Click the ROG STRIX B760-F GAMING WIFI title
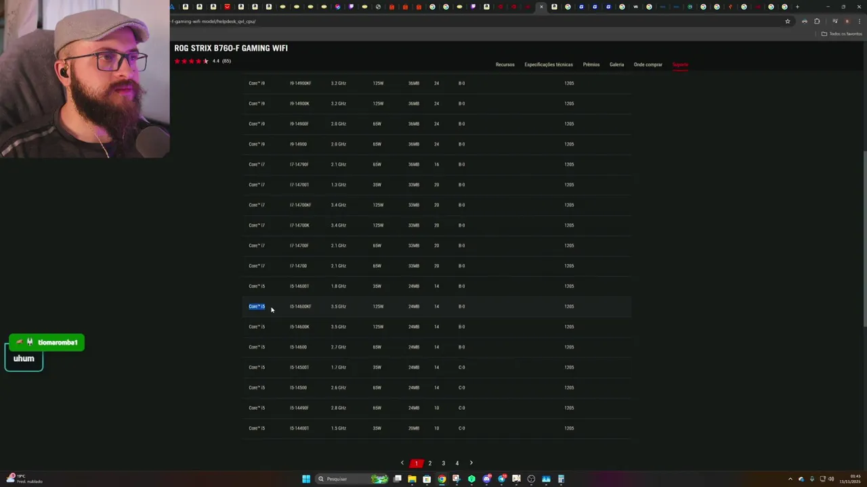 (x=231, y=48)
